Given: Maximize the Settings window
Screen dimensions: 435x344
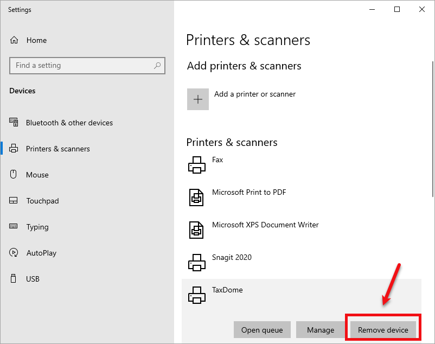Looking at the screenshot, I should [x=397, y=9].
